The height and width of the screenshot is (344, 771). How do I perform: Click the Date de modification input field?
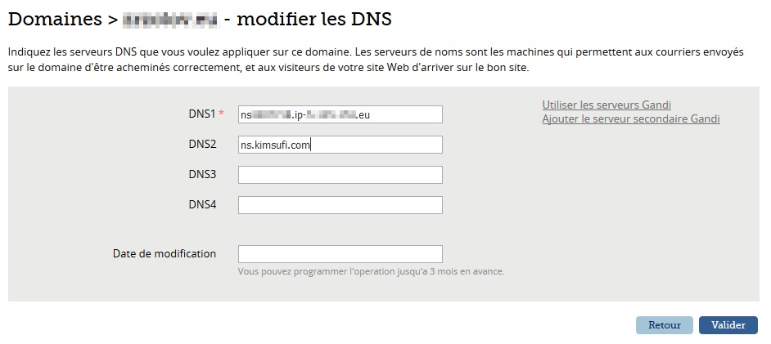[340, 254]
